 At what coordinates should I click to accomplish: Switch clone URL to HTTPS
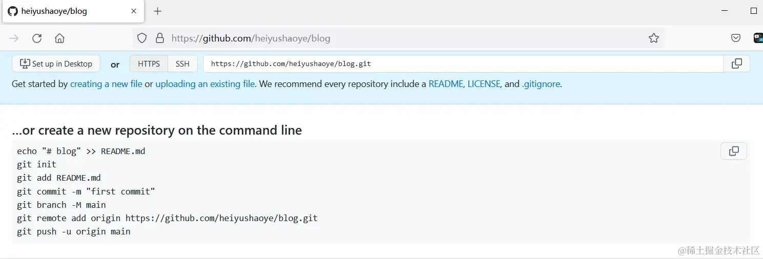click(149, 64)
